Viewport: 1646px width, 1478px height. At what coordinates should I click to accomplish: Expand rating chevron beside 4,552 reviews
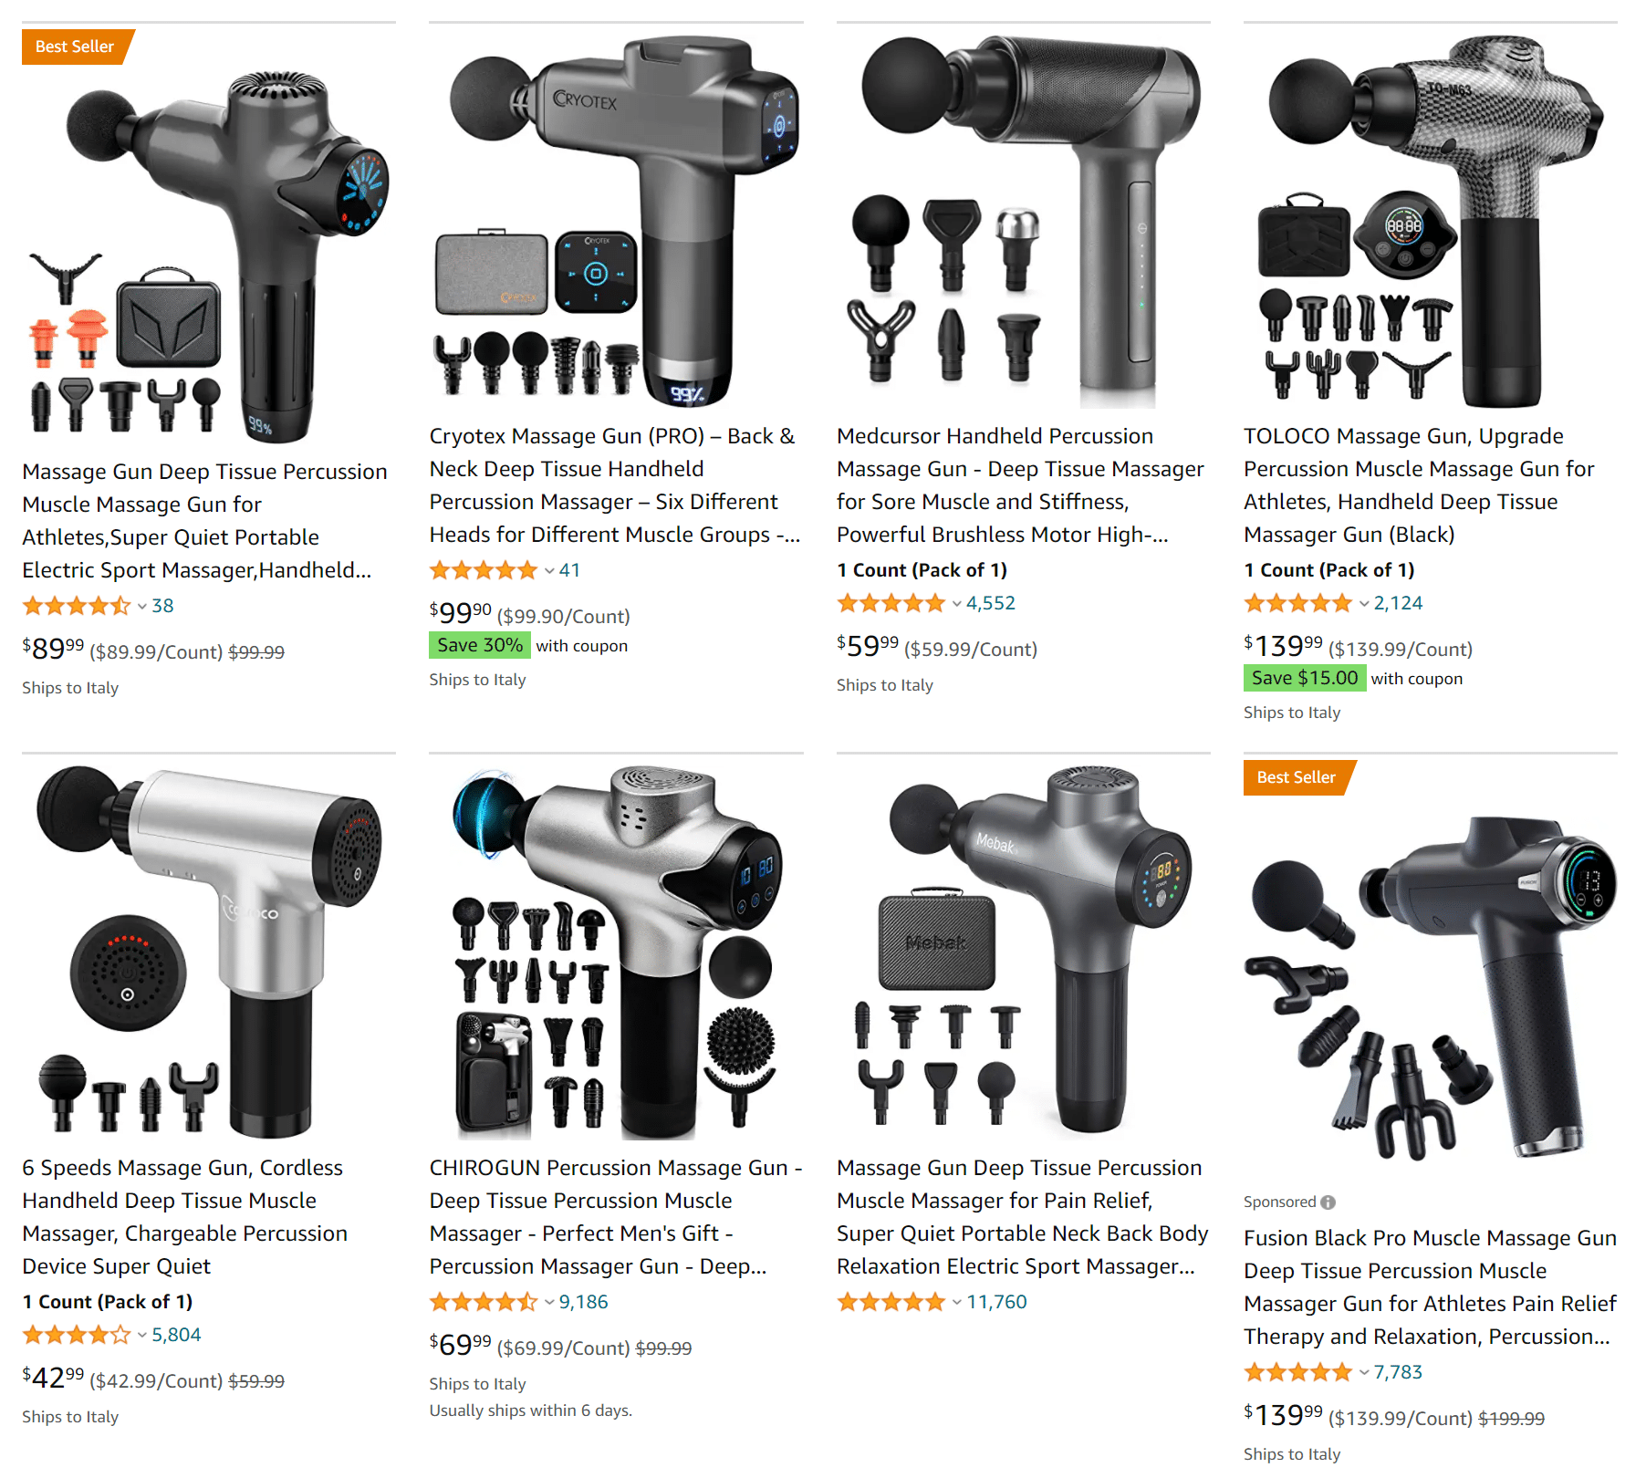[x=956, y=604]
